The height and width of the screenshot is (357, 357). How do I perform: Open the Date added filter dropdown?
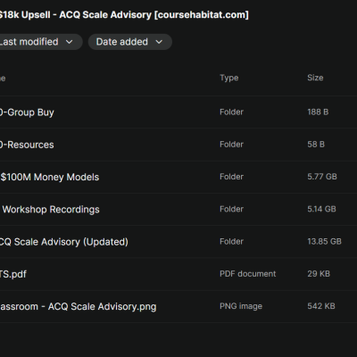[130, 42]
